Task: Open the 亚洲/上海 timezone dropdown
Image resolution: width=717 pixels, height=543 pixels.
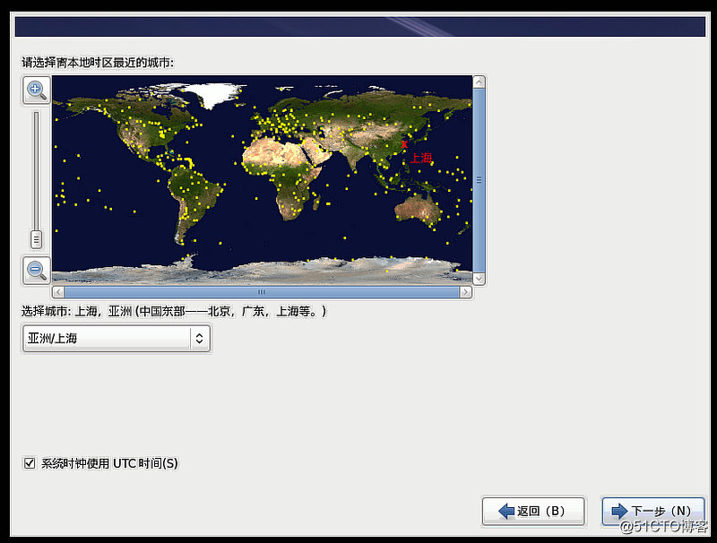Action: [117, 338]
